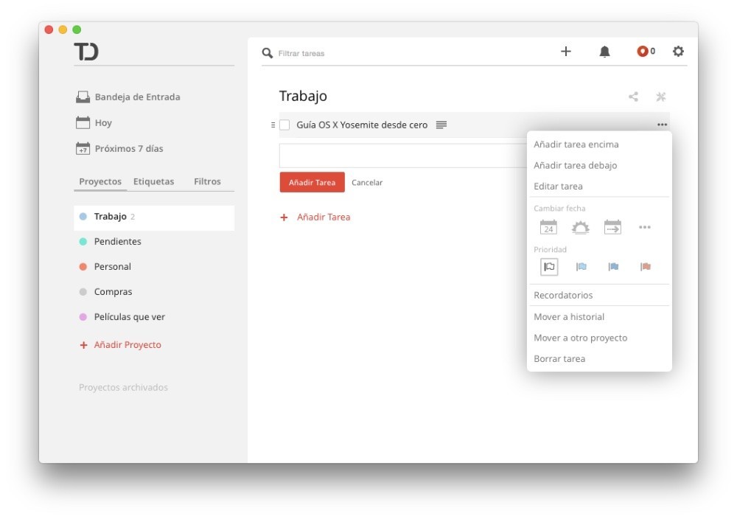Open more date options with the three dots
This screenshot has height=519, width=737.
(x=646, y=227)
